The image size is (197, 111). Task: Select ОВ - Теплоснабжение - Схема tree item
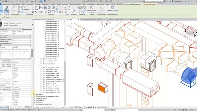point(51,92)
